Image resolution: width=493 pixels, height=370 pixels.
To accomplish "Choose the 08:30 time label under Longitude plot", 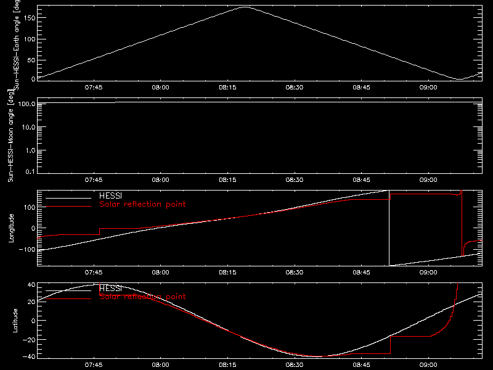I will [295, 273].
